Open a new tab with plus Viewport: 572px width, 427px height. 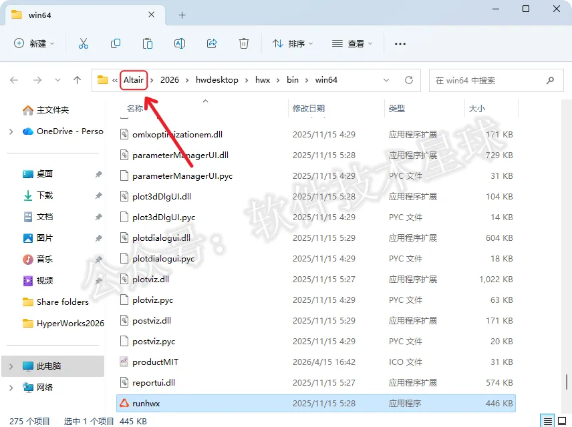[x=182, y=15]
